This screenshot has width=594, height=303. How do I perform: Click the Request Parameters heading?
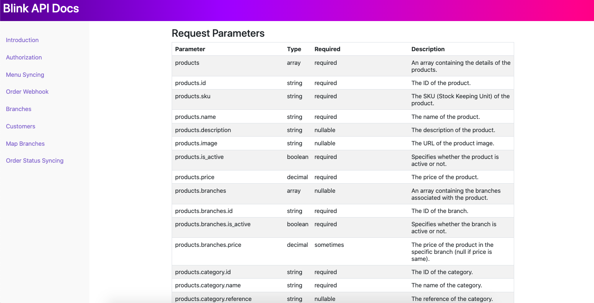(x=218, y=33)
